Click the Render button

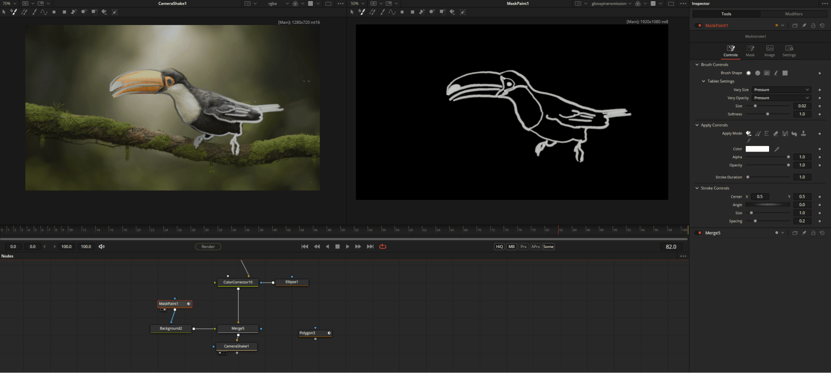tap(208, 247)
